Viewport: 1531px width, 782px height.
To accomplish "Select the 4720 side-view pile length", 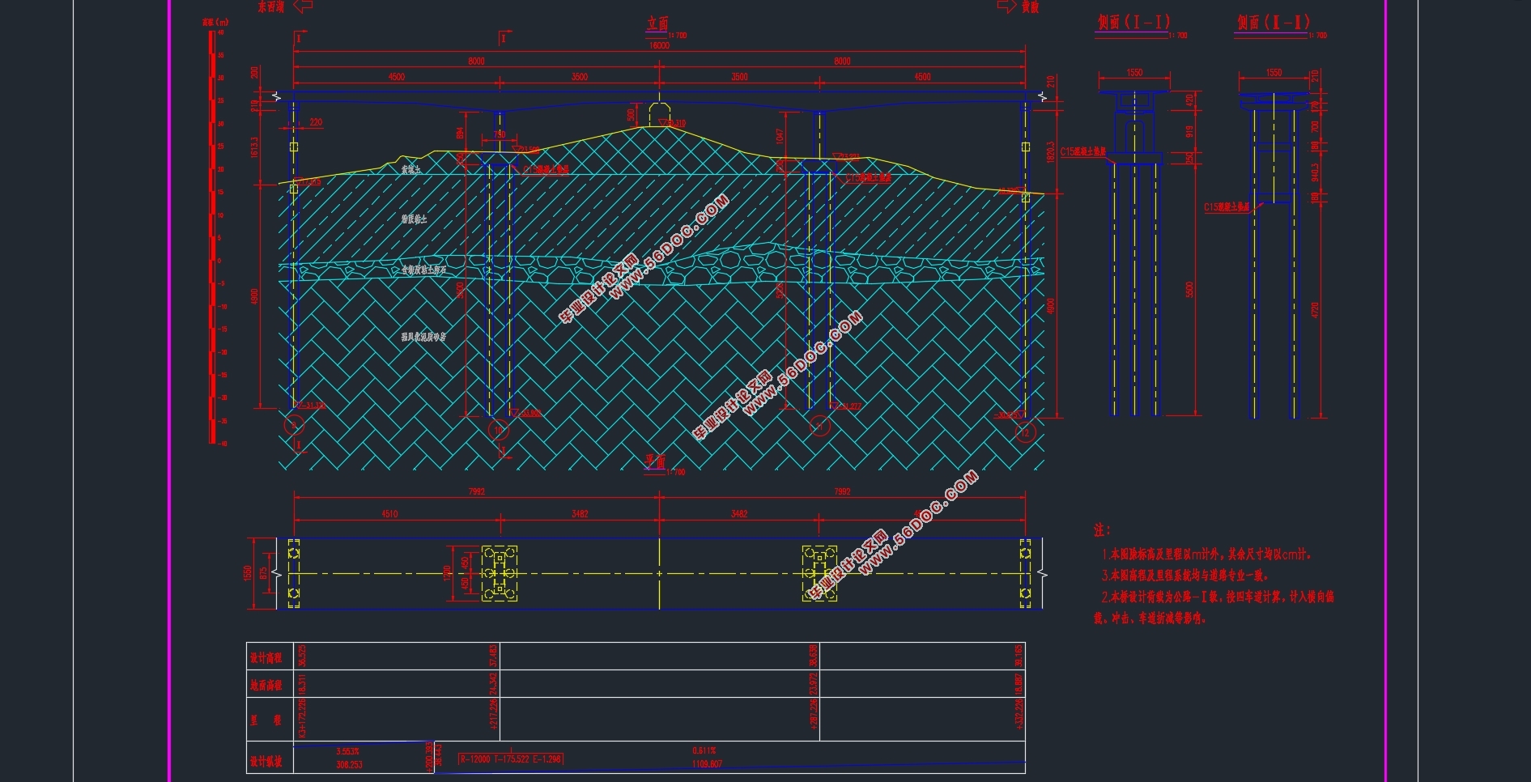I will [1315, 310].
